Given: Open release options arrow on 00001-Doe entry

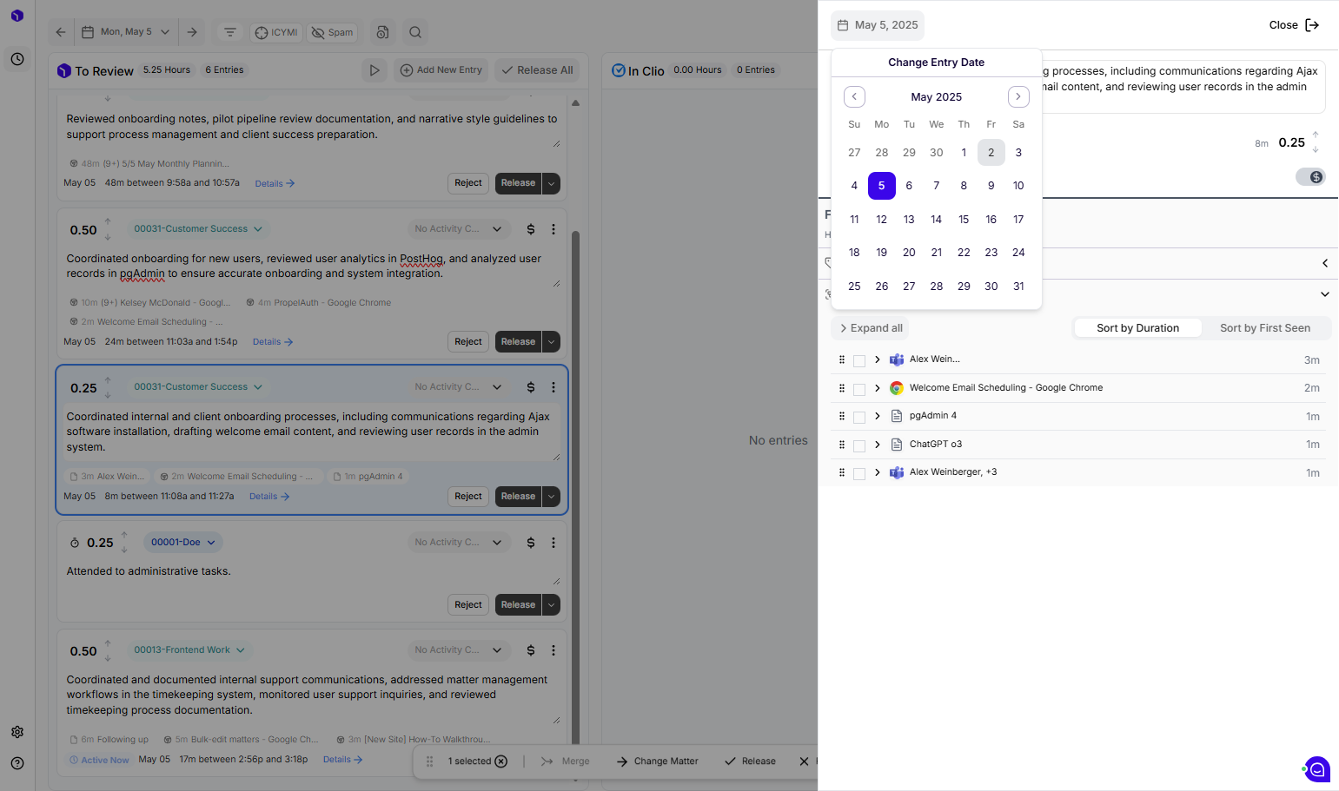Looking at the screenshot, I should pos(551,605).
